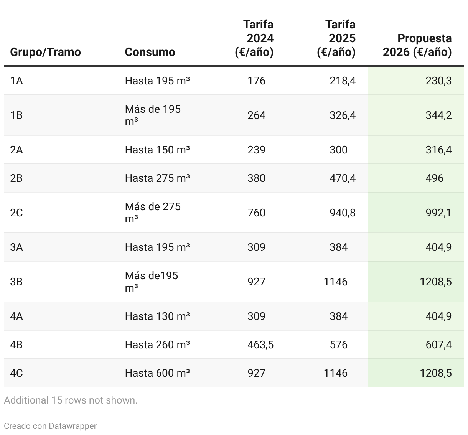Click the 'Additional 15 rows not shown' note

point(71,400)
